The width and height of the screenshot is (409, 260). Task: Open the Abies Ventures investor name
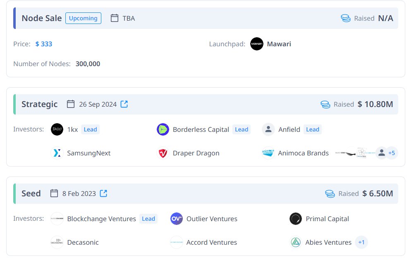[328, 242]
